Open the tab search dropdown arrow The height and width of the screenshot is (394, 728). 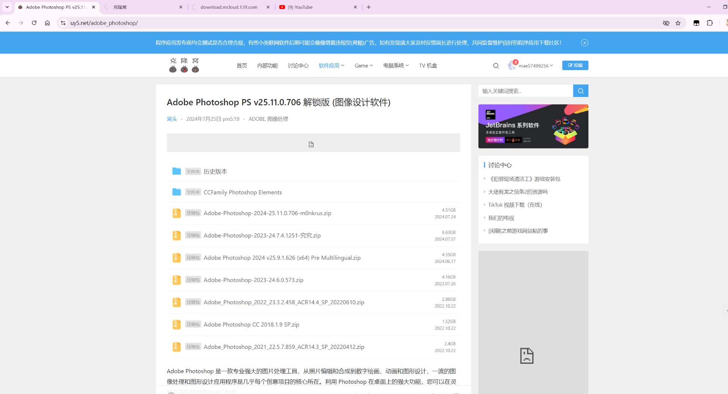(7, 7)
